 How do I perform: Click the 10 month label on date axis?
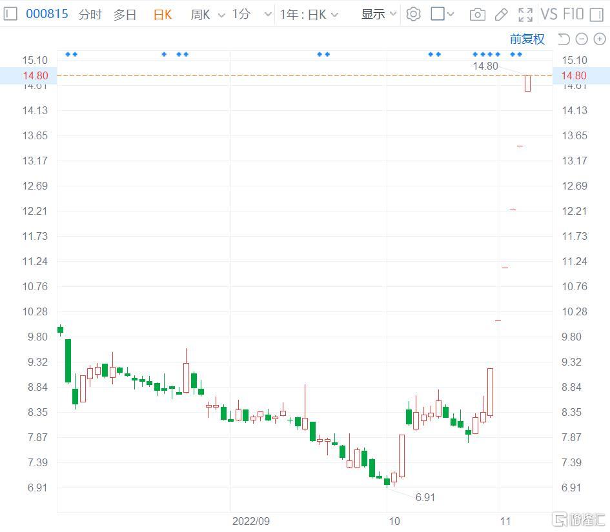394,521
